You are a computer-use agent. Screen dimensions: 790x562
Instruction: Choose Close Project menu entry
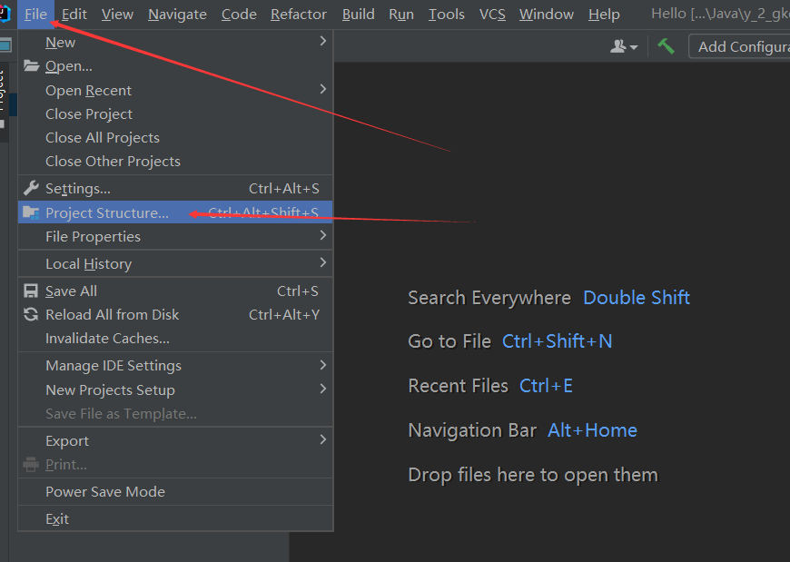click(x=89, y=113)
